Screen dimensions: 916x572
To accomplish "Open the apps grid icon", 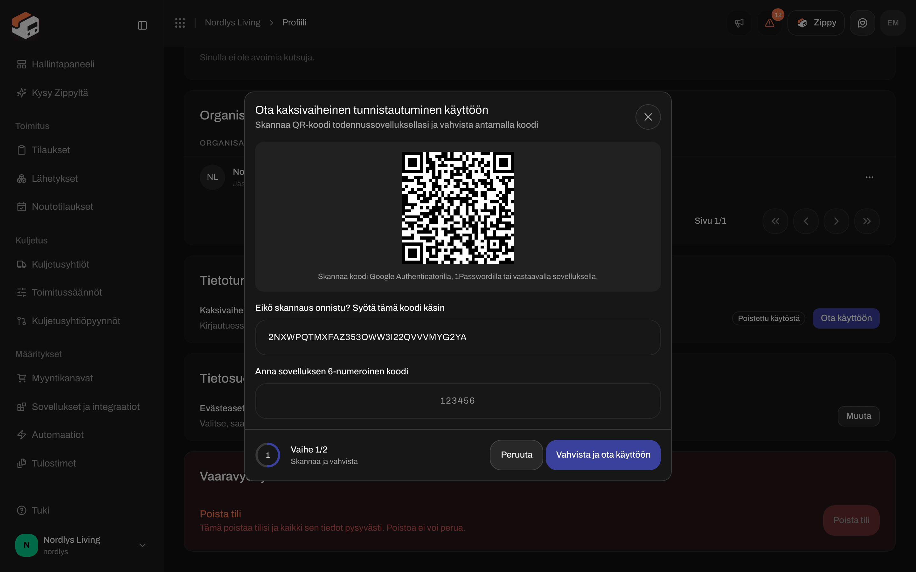I will [x=180, y=23].
